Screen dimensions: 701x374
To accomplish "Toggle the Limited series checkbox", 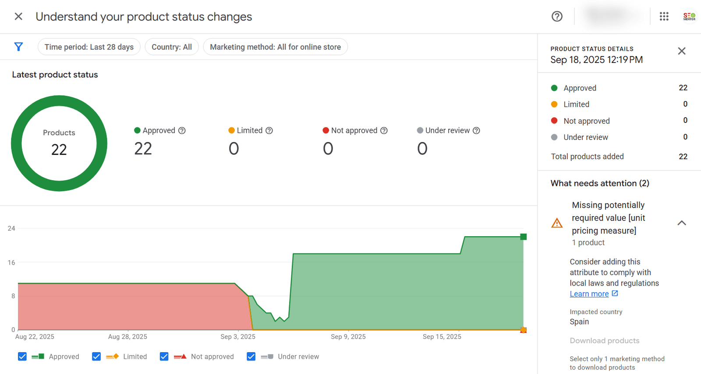I will coord(96,357).
